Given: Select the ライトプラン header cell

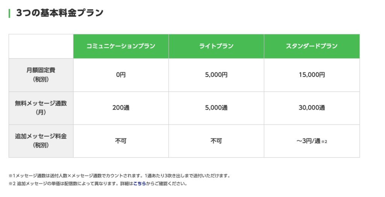Looking at the screenshot, I should [x=216, y=46].
